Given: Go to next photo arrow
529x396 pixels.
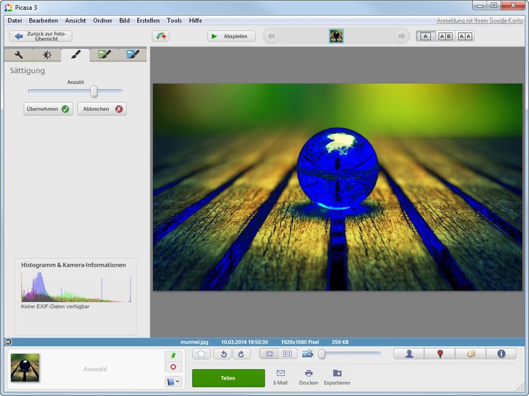Looking at the screenshot, I should point(401,36).
